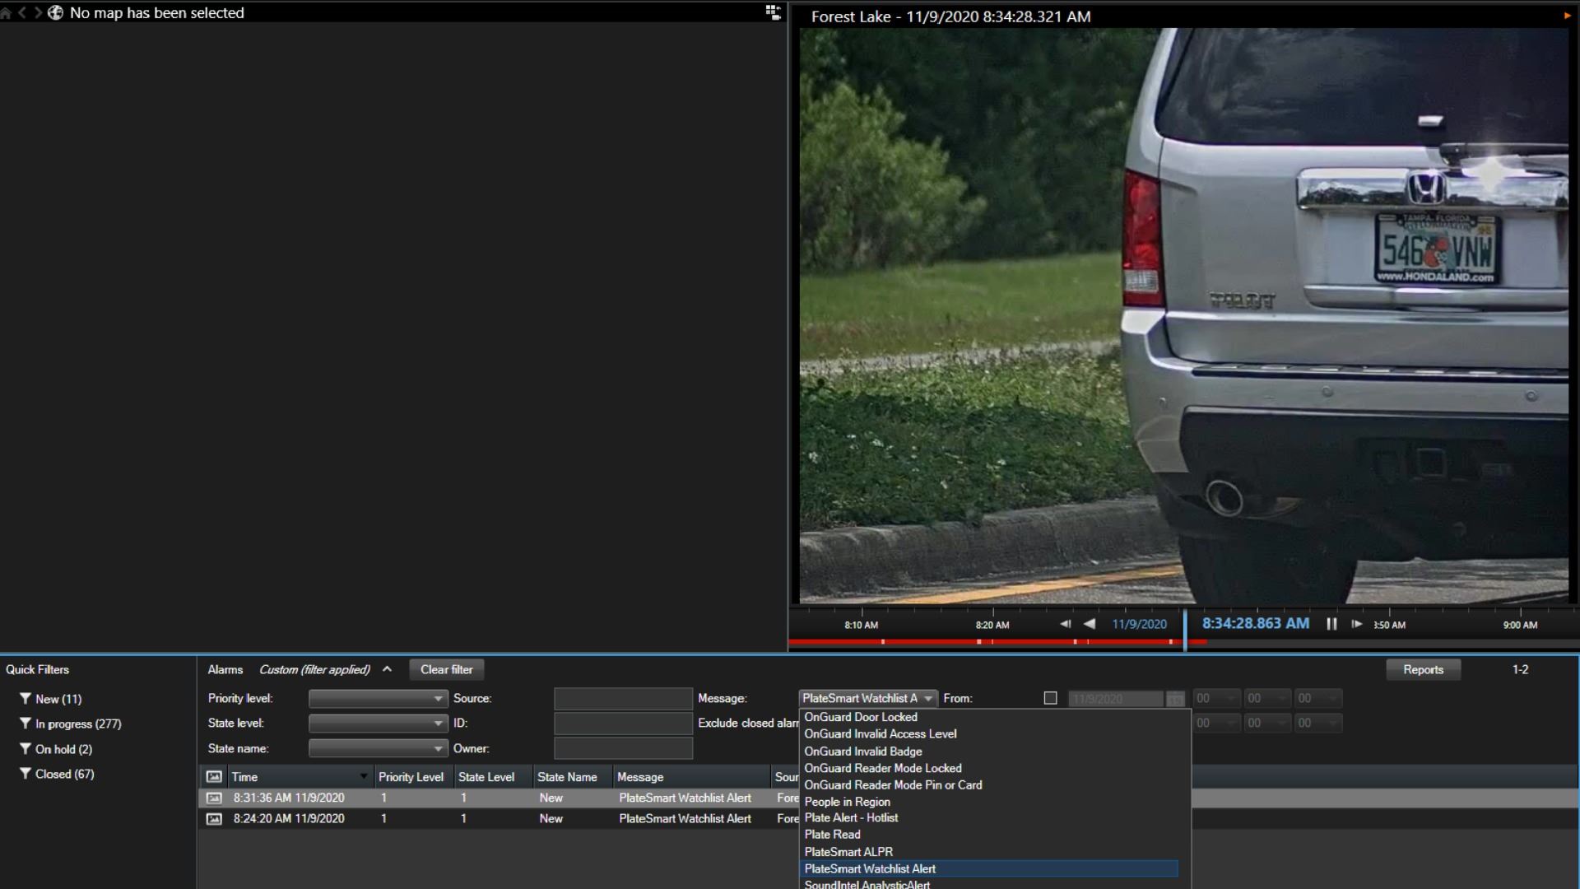
Task: Click the From date field 11/9/2020
Action: point(1116,699)
